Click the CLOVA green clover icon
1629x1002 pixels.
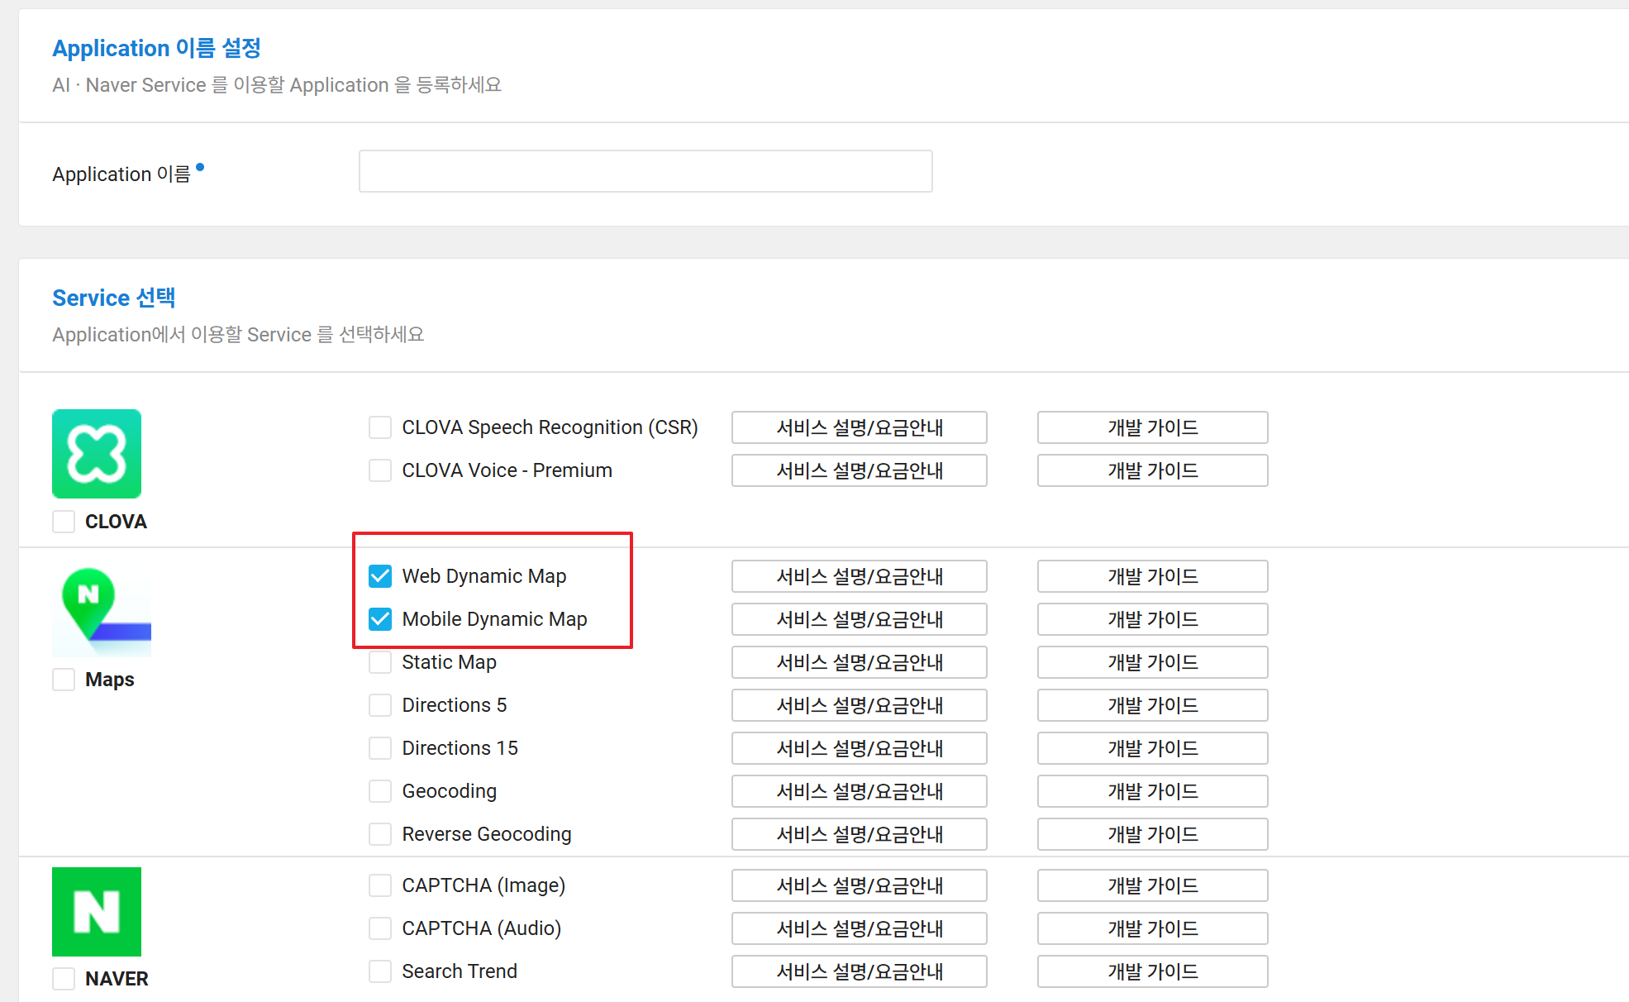tap(97, 454)
